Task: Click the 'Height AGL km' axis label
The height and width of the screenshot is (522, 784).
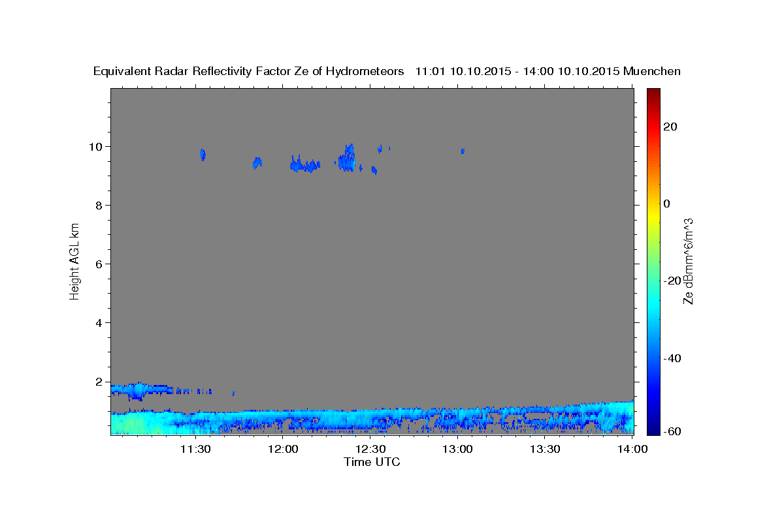Action: click(x=74, y=260)
